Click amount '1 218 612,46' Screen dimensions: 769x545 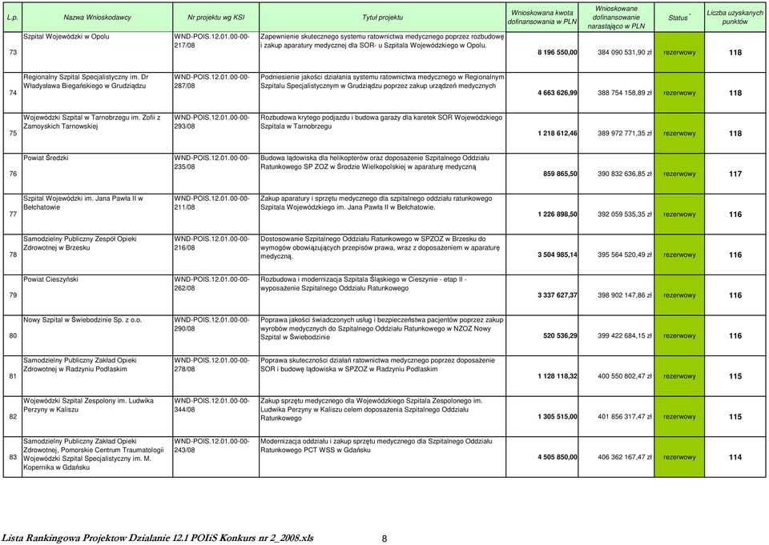pos(558,134)
